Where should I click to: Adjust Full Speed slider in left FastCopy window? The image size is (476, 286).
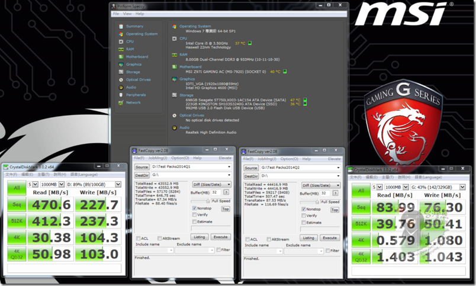pyautogui.click(x=200, y=201)
